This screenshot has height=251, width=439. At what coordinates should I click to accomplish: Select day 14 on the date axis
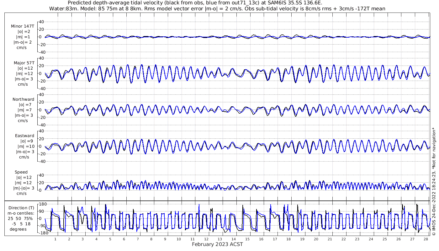click(x=234, y=239)
